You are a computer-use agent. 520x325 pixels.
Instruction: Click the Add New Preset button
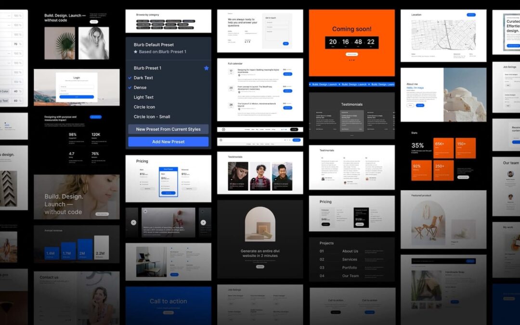(168, 142)
